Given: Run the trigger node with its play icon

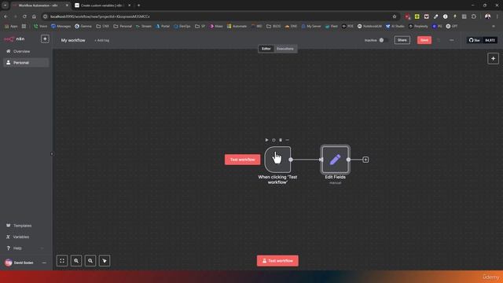Looking at the screenshot, I should [x=266, y=140].
